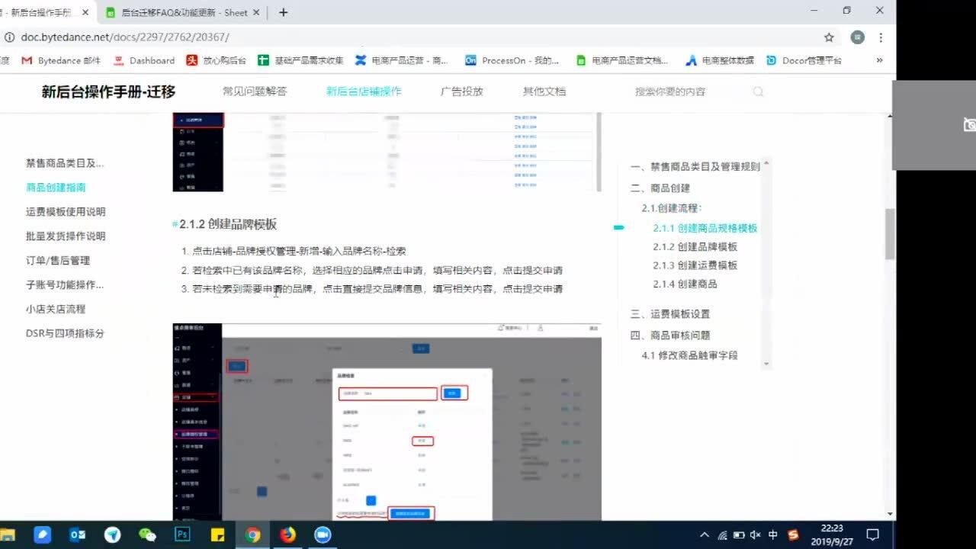Open the 常见问题解答 menu
Viewport: 976px width, 549px height.
coord(255,91)
